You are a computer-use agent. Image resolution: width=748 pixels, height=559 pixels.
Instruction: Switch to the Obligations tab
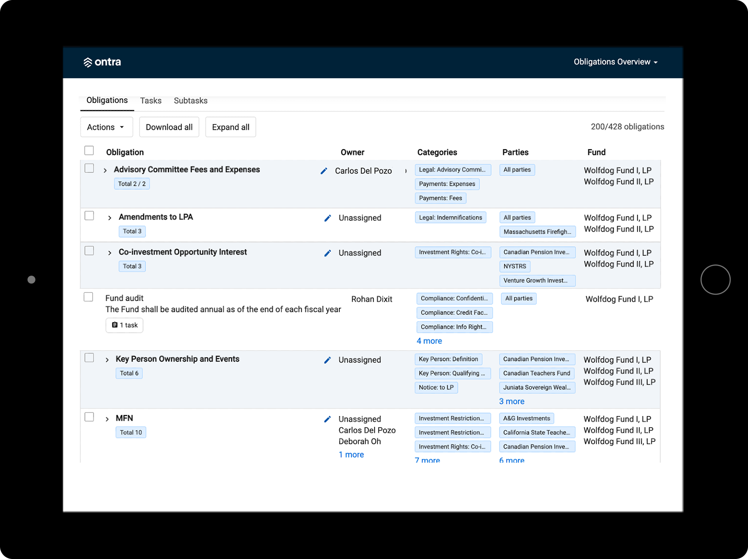click(x=107, y=100)
